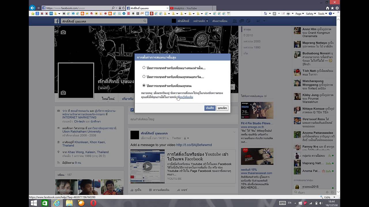Screen dimensions: 369x207
Task: Click the AirAsia Big Heros ad image
Action: pos(257,156)
